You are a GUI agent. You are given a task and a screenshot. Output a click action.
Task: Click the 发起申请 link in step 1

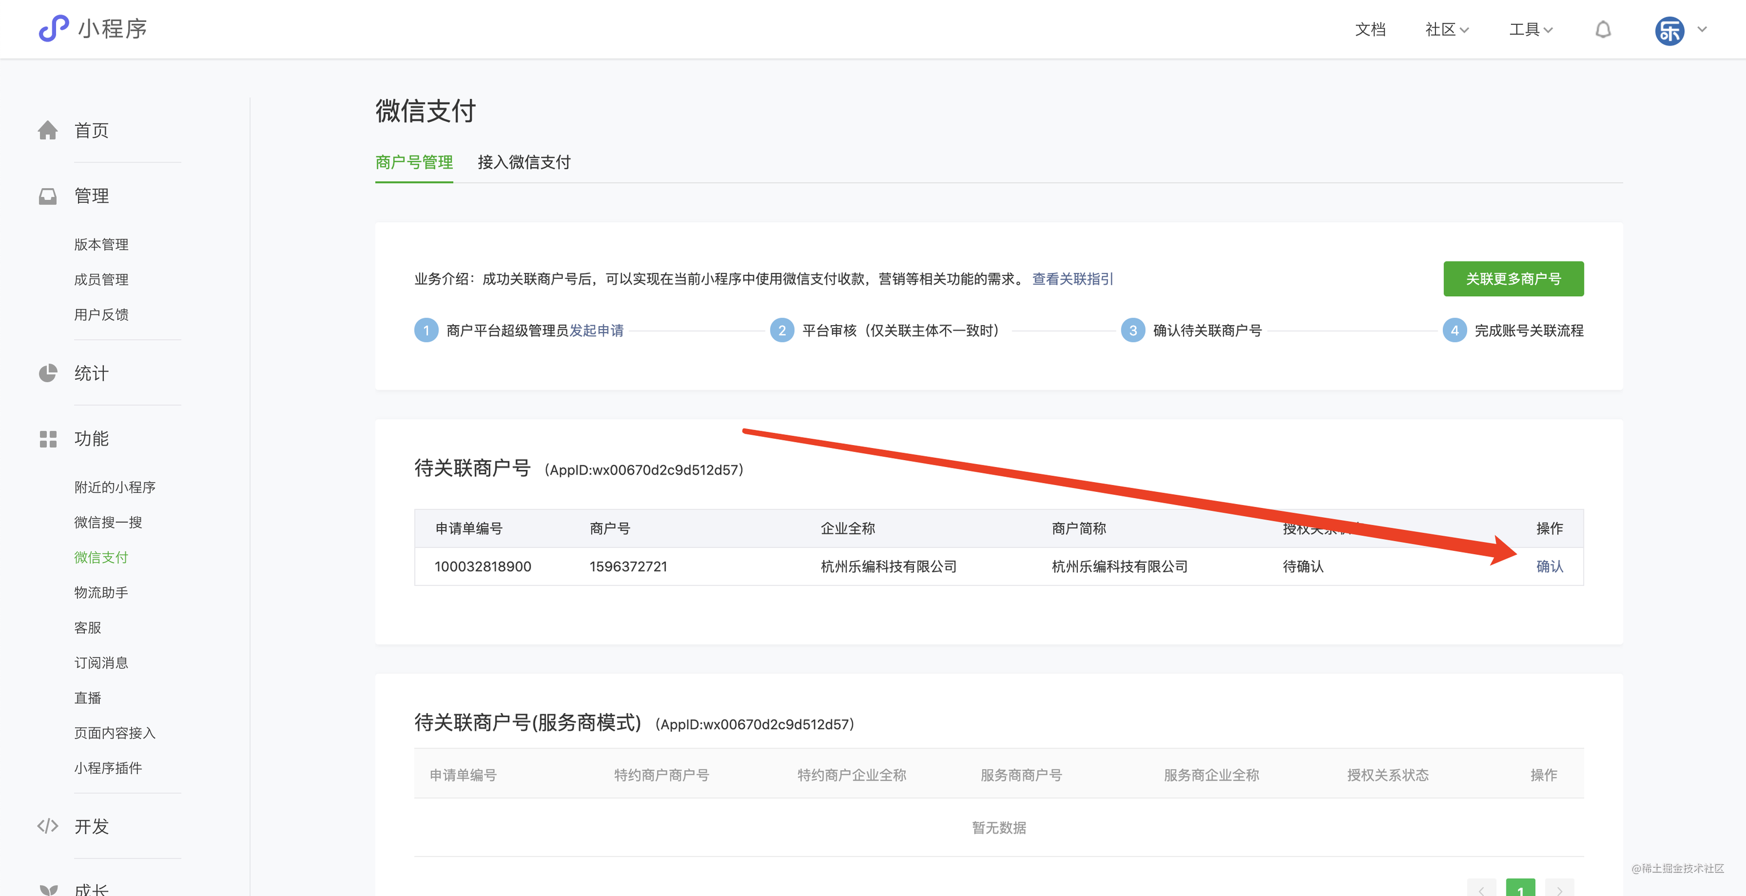(596, 330)
